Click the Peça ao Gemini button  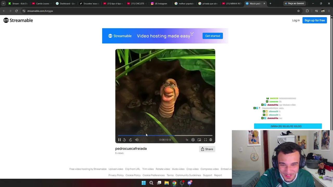[294, 4]
